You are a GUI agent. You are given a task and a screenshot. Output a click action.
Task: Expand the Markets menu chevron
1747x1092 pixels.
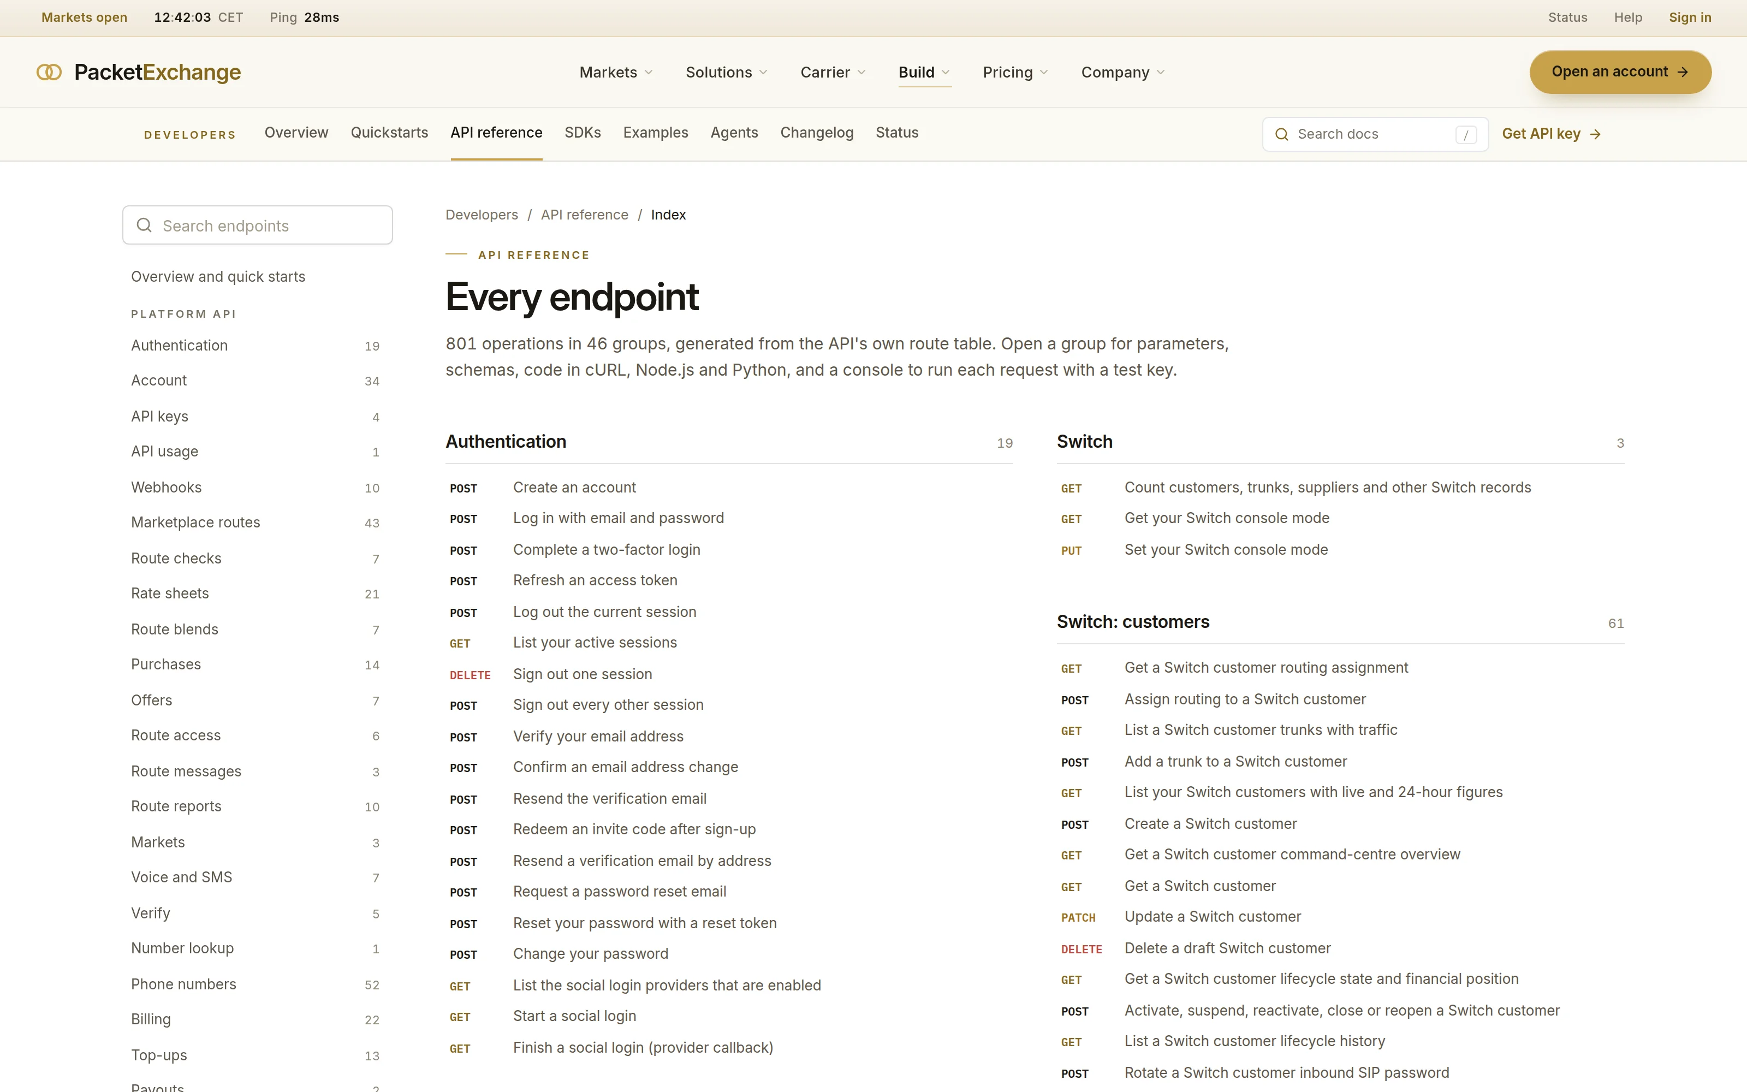click(648, 72)
